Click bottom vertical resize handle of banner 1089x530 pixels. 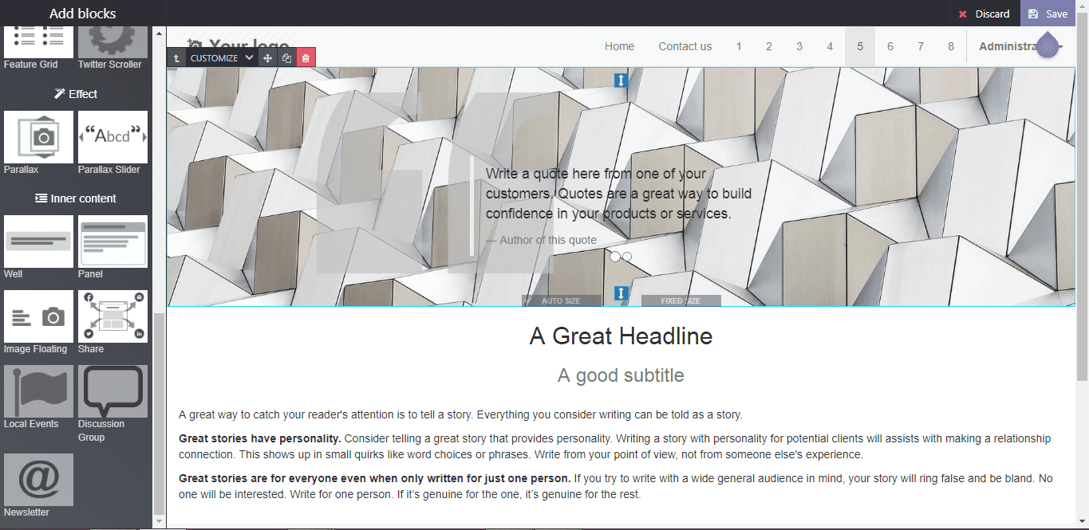tap(621, 294)
